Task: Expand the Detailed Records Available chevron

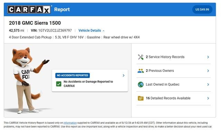Action: (208, 98)
